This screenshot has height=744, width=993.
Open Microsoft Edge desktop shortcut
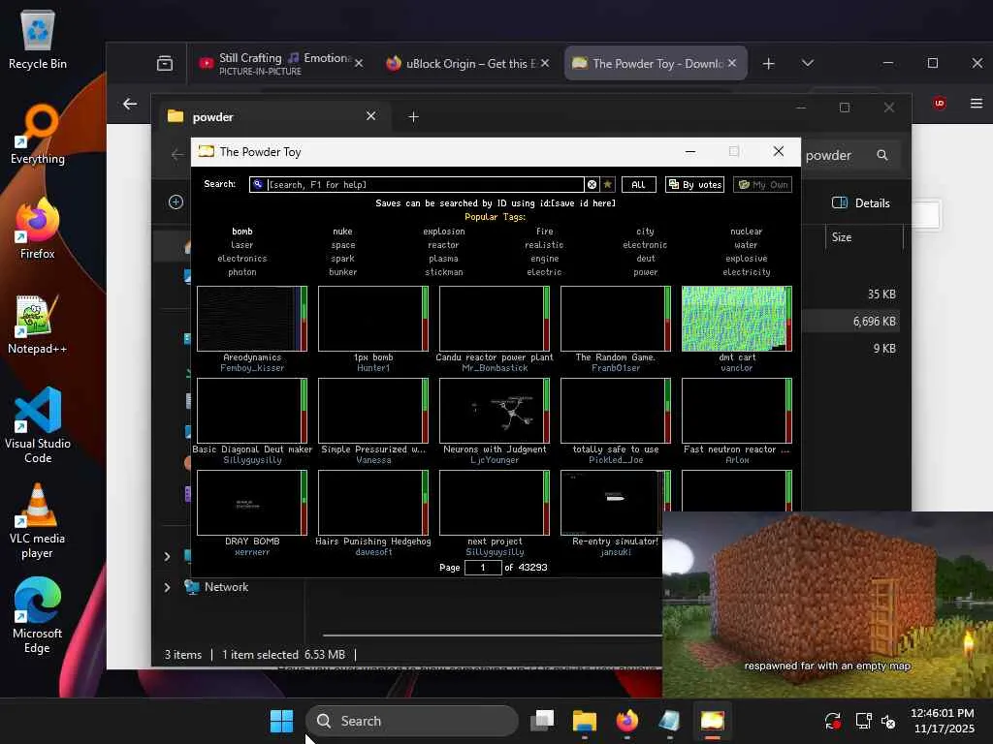pyautogui.click(x=38, y=616)
